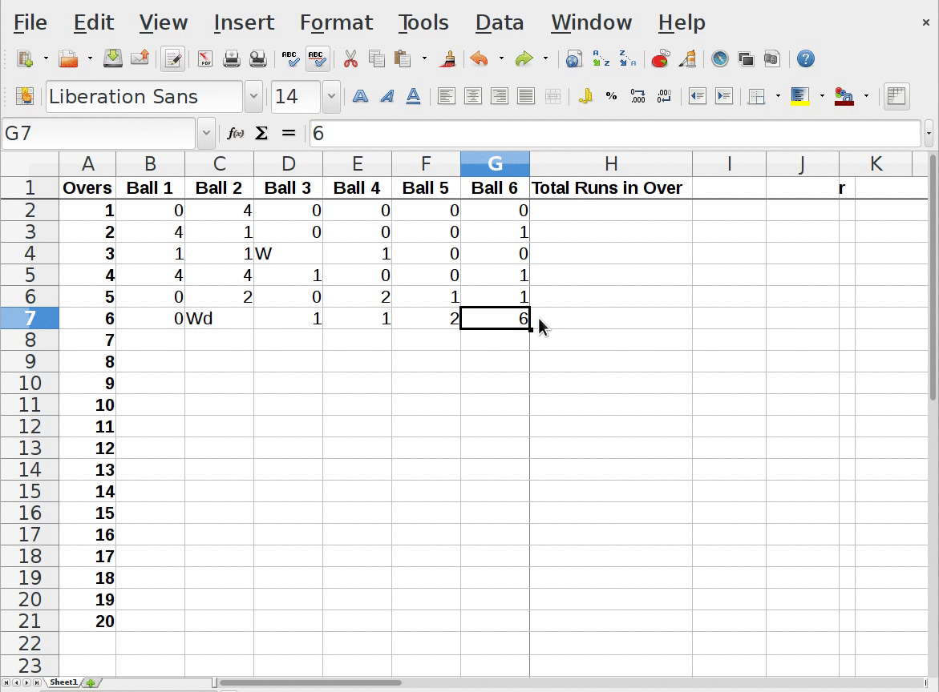The image size is (939, 692).
Task: Toggle the grid lines button
Action: click(x=896, y=97)
